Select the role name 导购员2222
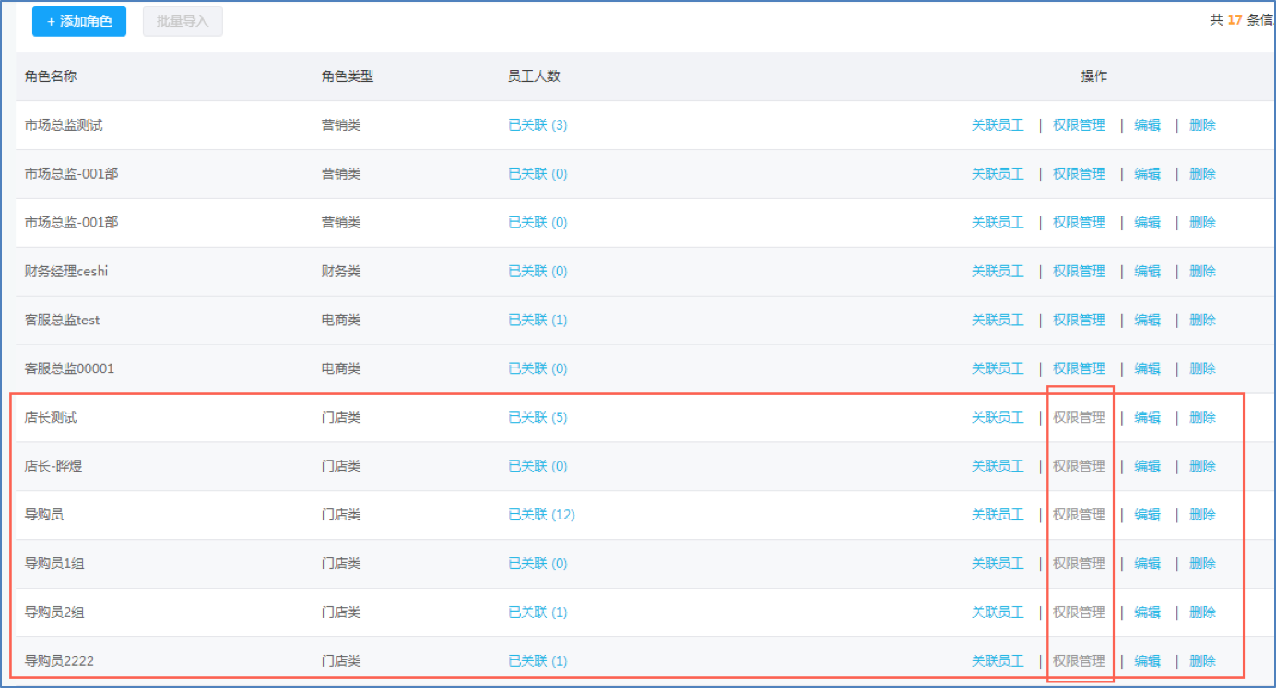The image size is (1276, 688). (59, 662)
